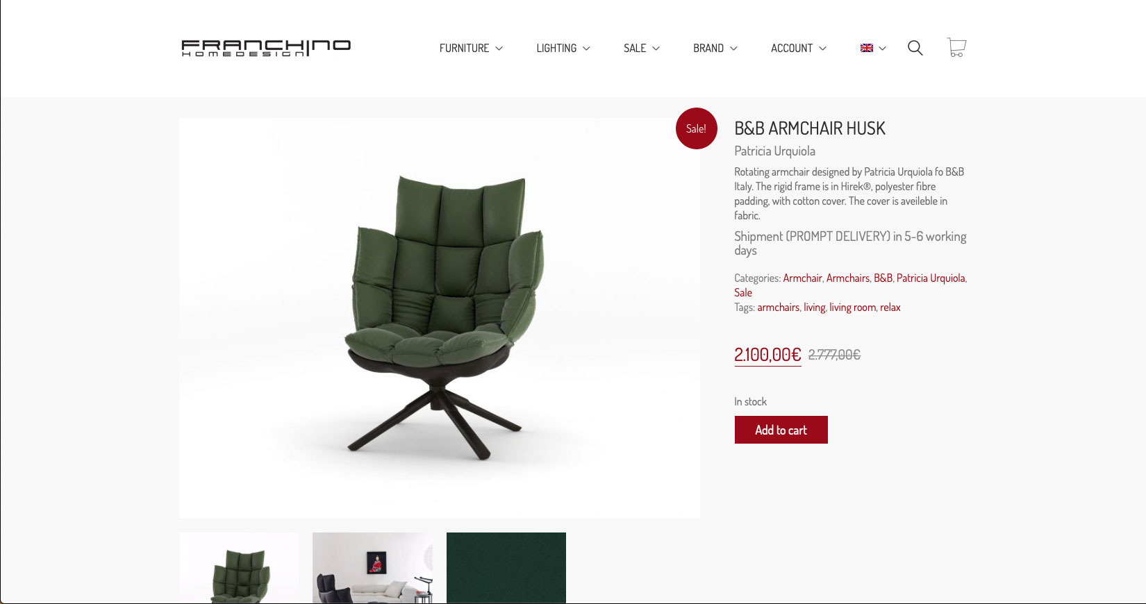1146x604 pixels.
Task: Open the language selector chevron
Action: coord(882,49)
